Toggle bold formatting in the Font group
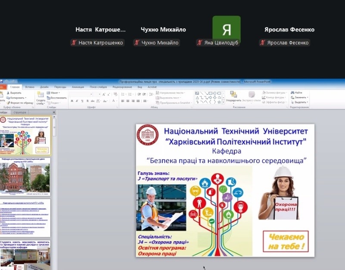Image resolution: width=345 pixels, height=270 pixels. (x=71, y=101)
